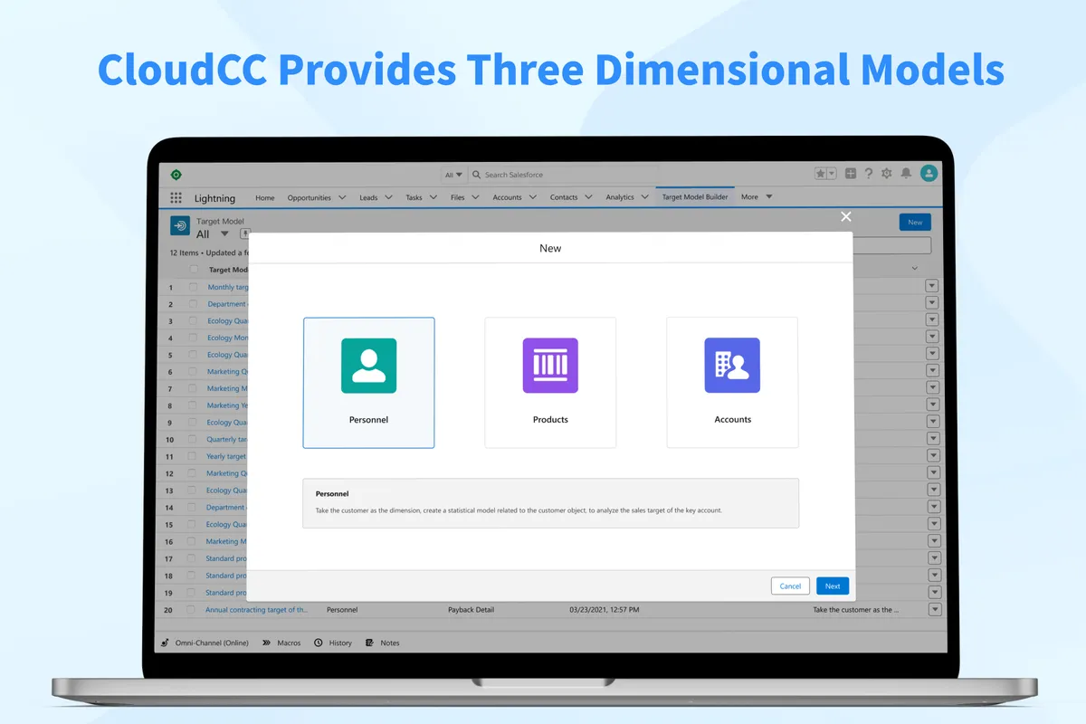Click the New button in the list header
The image size is (1086, 724).
coord(915,222)
